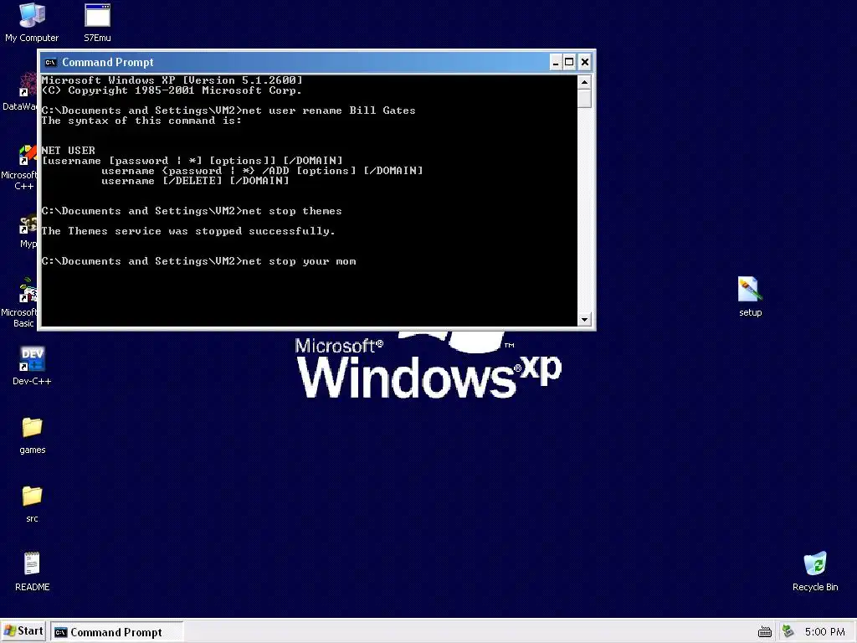
Task: Click the Command Prompt vertical scrollbar thumb
Action: pyautogui.click(x=584, y=99)
